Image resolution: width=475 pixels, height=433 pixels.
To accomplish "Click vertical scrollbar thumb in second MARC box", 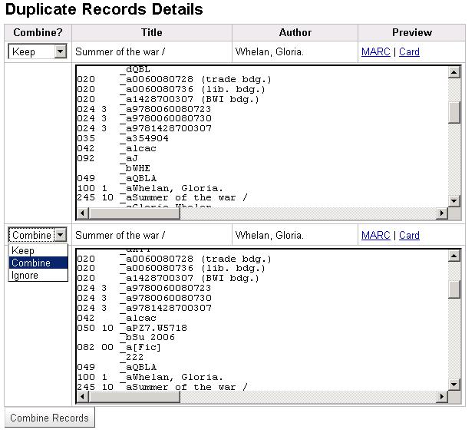I will [x=454, y=289].
